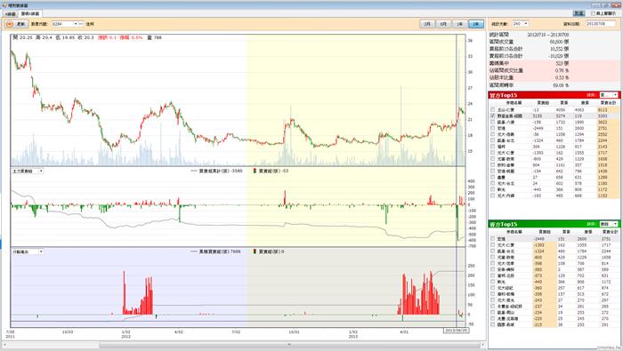Viewport: 623px width, 351px height.
Task: Toggle the always-on-top display checkbox
Action: pos(593,13)
